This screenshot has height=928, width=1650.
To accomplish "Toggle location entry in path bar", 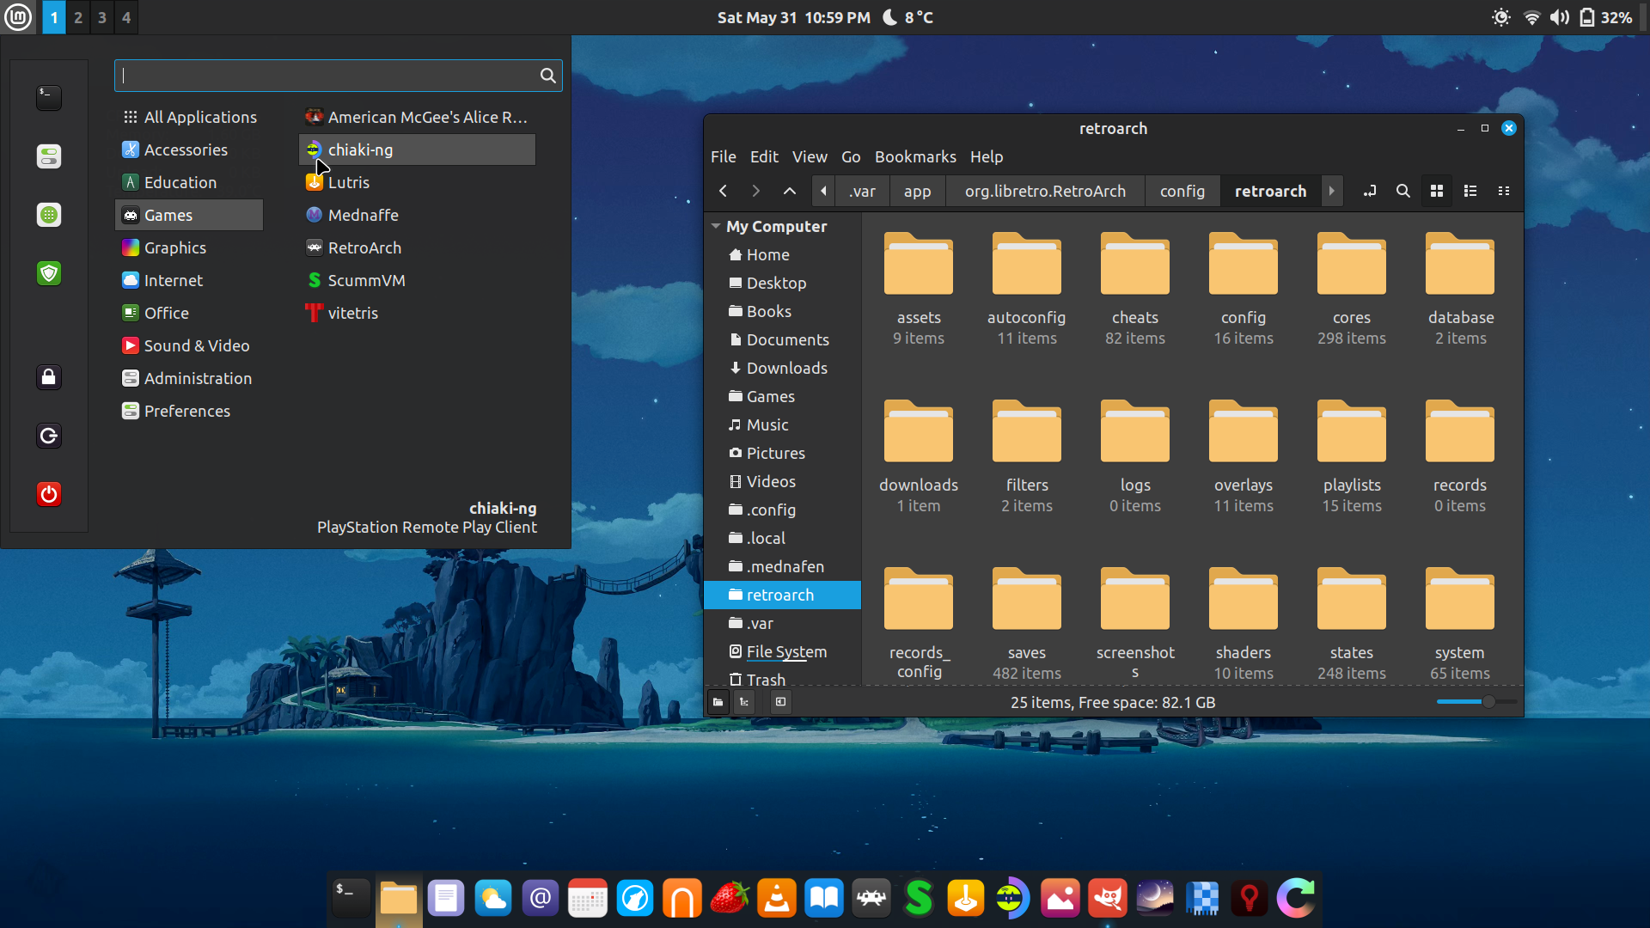I will (x=1370, y=191).
